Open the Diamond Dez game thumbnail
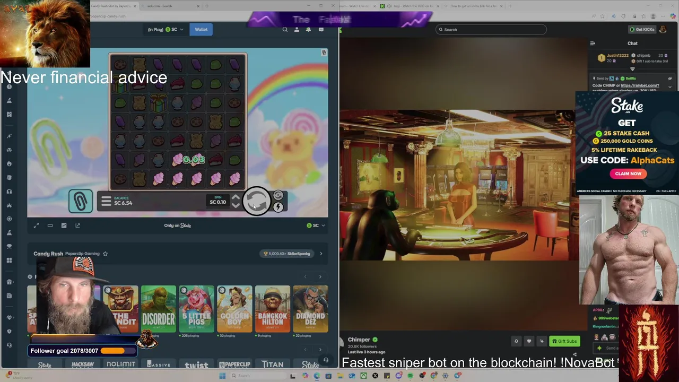This screenshot has width=679, height=382. 310,309
